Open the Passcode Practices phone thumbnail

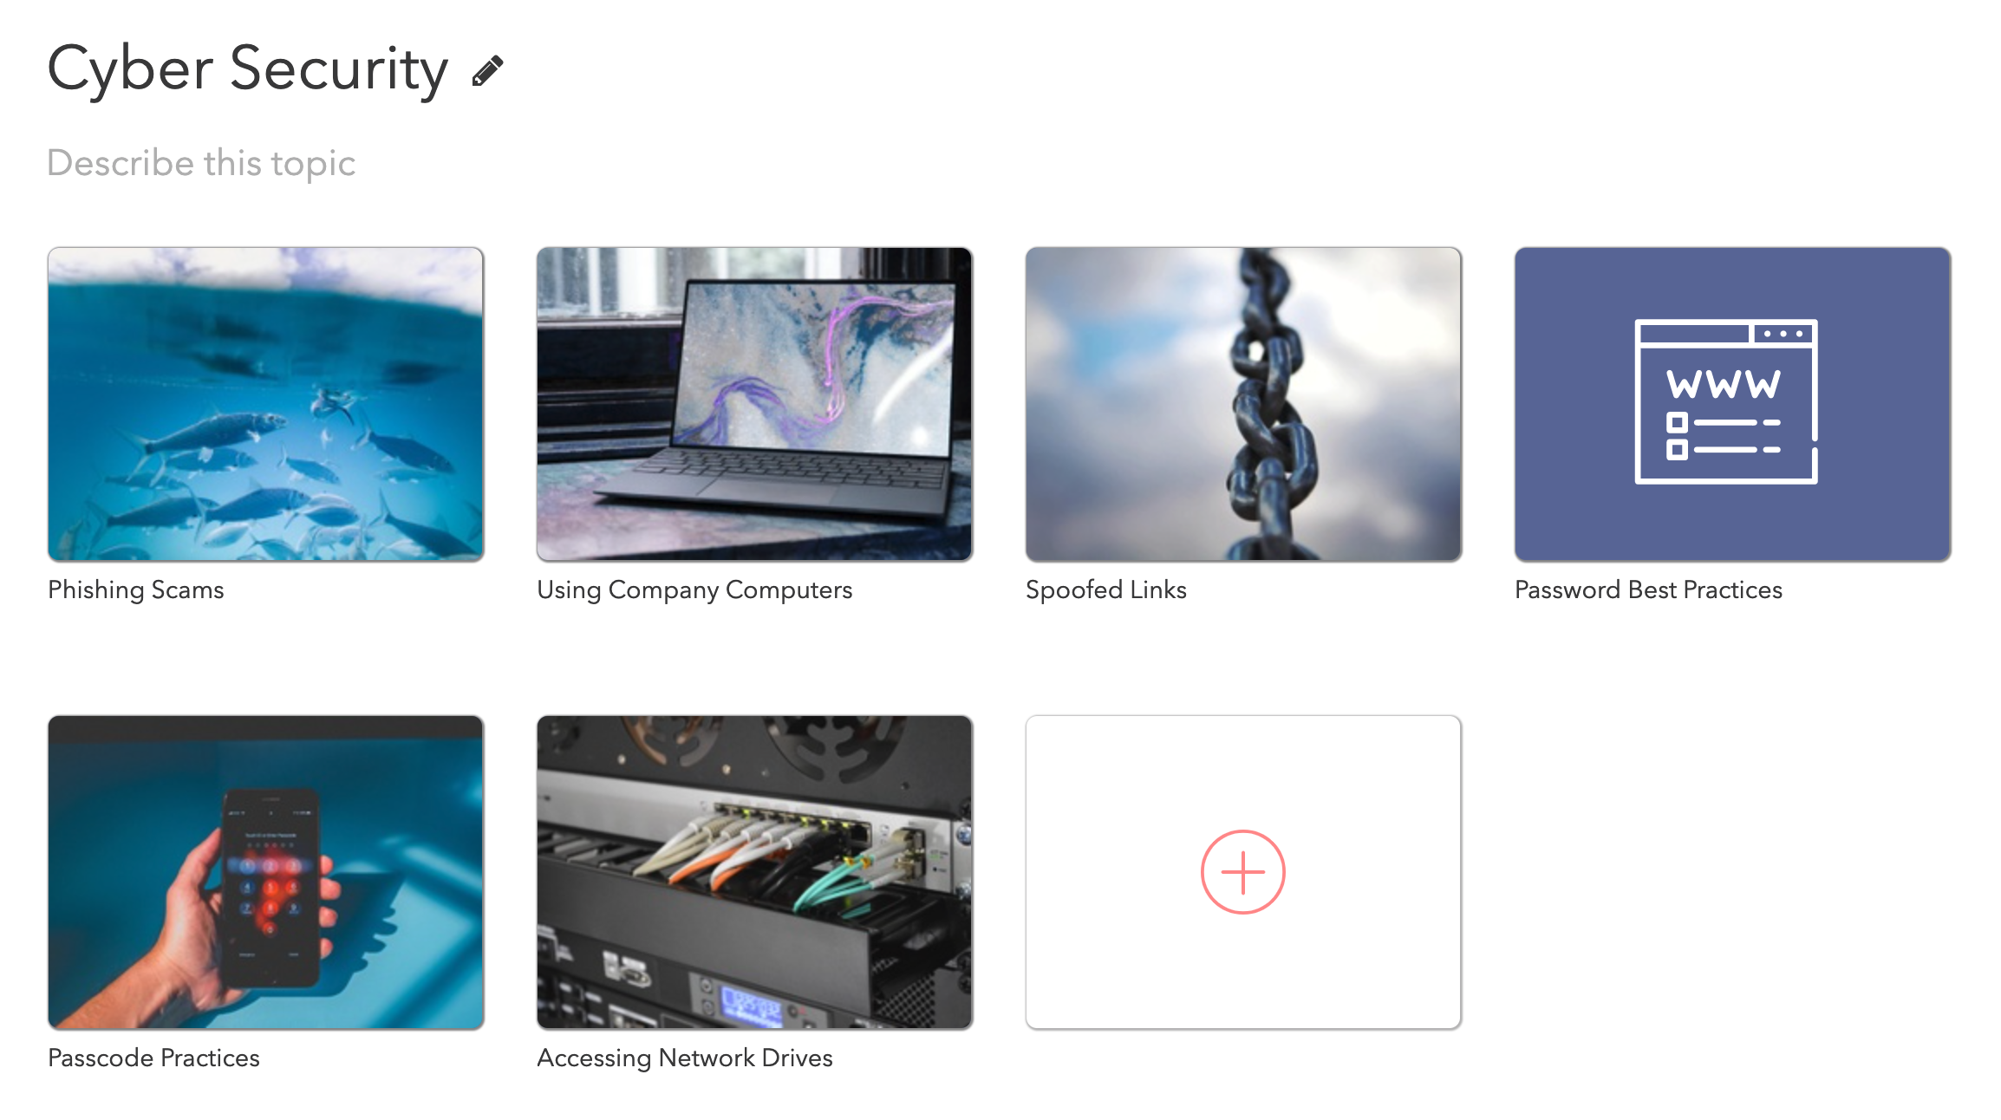point(266,872)
